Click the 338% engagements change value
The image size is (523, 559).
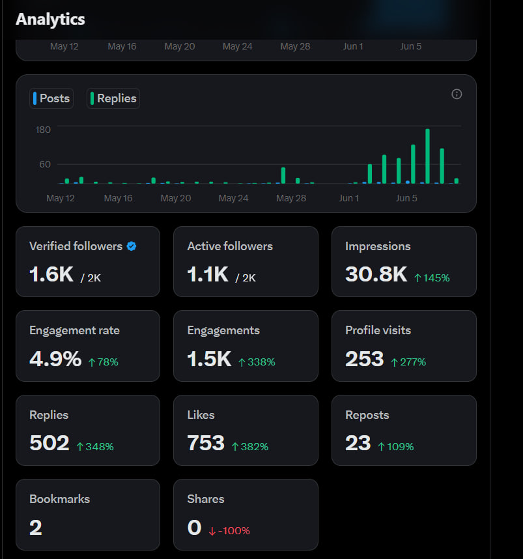[257, 362]
